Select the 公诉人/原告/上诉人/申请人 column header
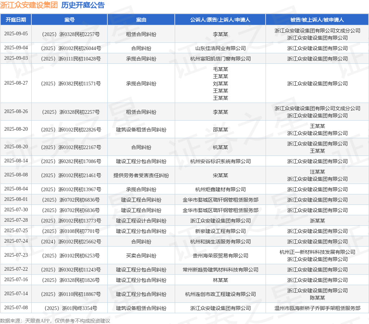369x324 pixels. click(220, 20)
